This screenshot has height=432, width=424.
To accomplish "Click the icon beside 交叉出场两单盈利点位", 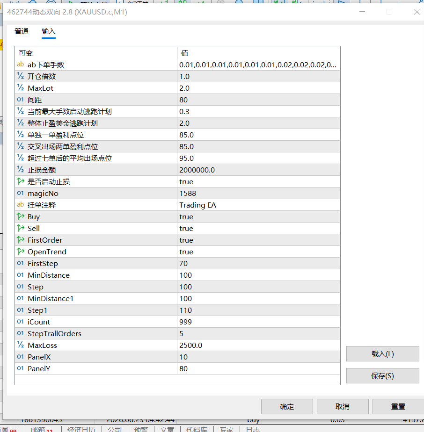I will 21,146.
